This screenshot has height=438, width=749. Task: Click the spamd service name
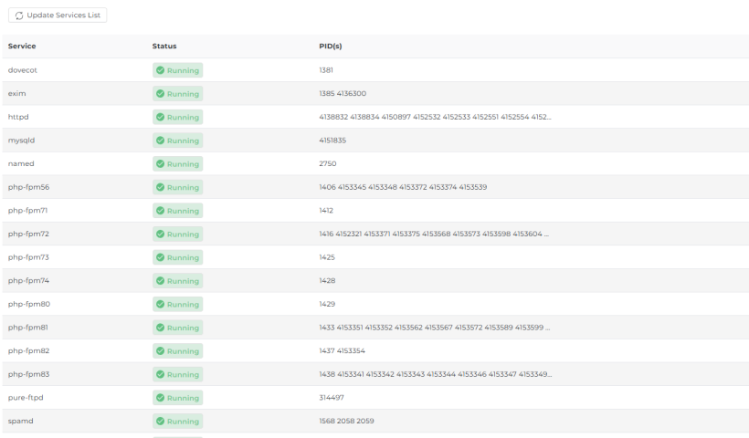pos(20,421)
